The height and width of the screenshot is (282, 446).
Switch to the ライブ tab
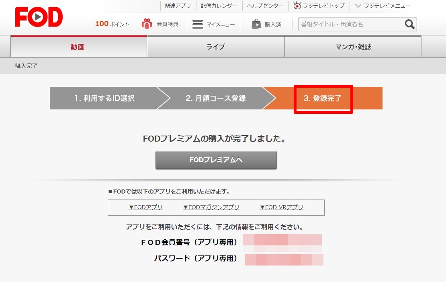pos(216,47)
